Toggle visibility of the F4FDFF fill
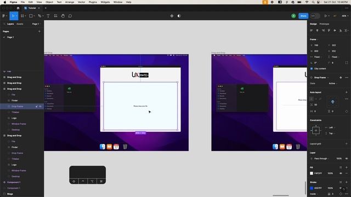 tap(341, 173)
